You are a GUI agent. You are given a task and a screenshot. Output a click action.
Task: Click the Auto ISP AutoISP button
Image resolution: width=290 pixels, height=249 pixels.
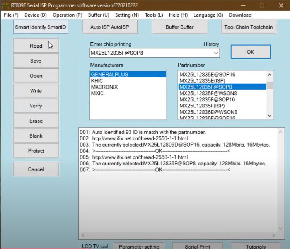pos(110,27)
